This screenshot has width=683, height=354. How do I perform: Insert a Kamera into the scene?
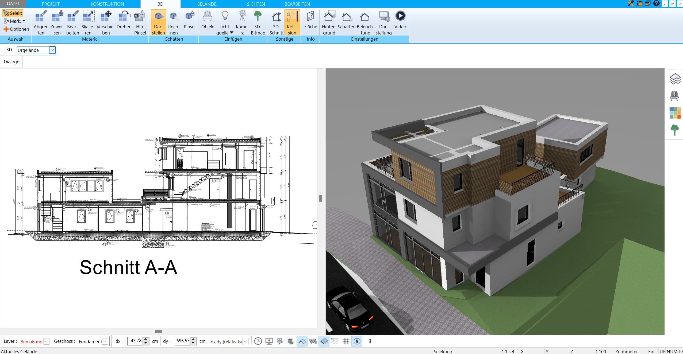[x=242, y=22]
